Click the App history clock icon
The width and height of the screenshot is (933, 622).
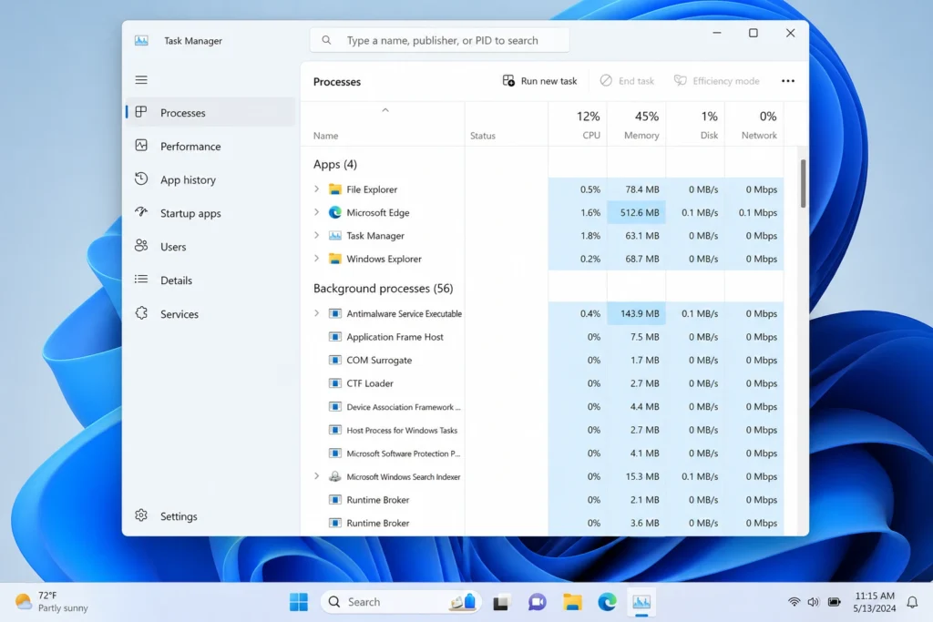click(141, 179)
